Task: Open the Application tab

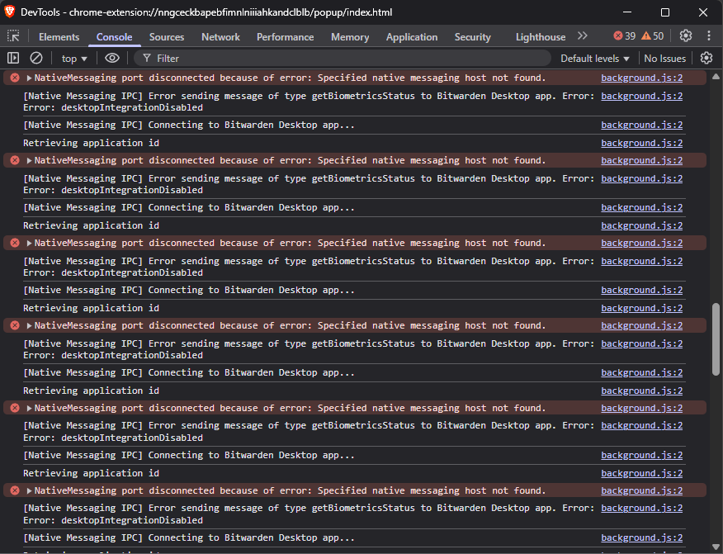Action: pyautogui.click(x=412, y=37)
